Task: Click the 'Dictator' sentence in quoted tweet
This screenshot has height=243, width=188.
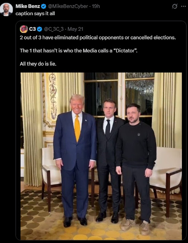Action: 79,50
